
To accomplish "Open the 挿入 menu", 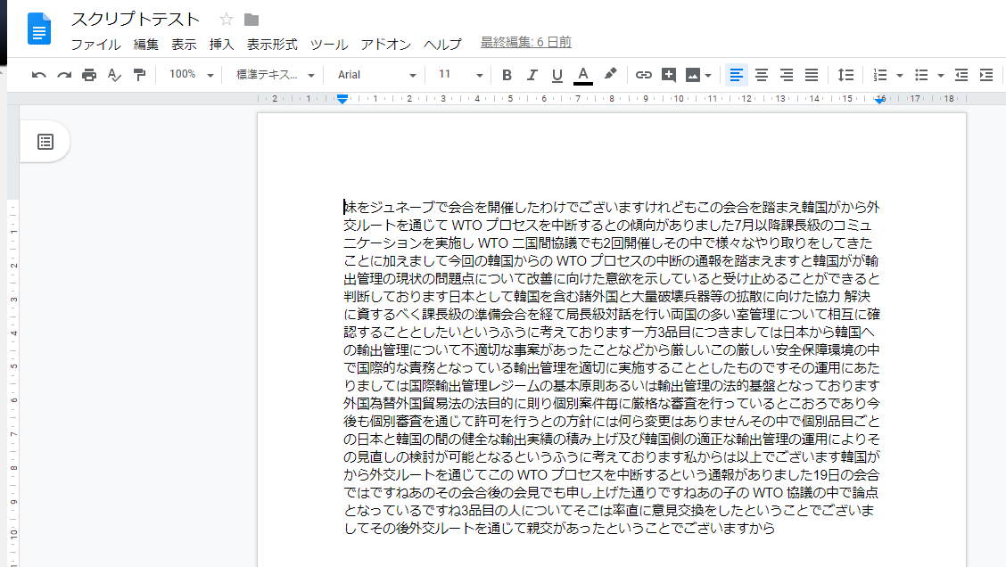I will click(221, 45).
